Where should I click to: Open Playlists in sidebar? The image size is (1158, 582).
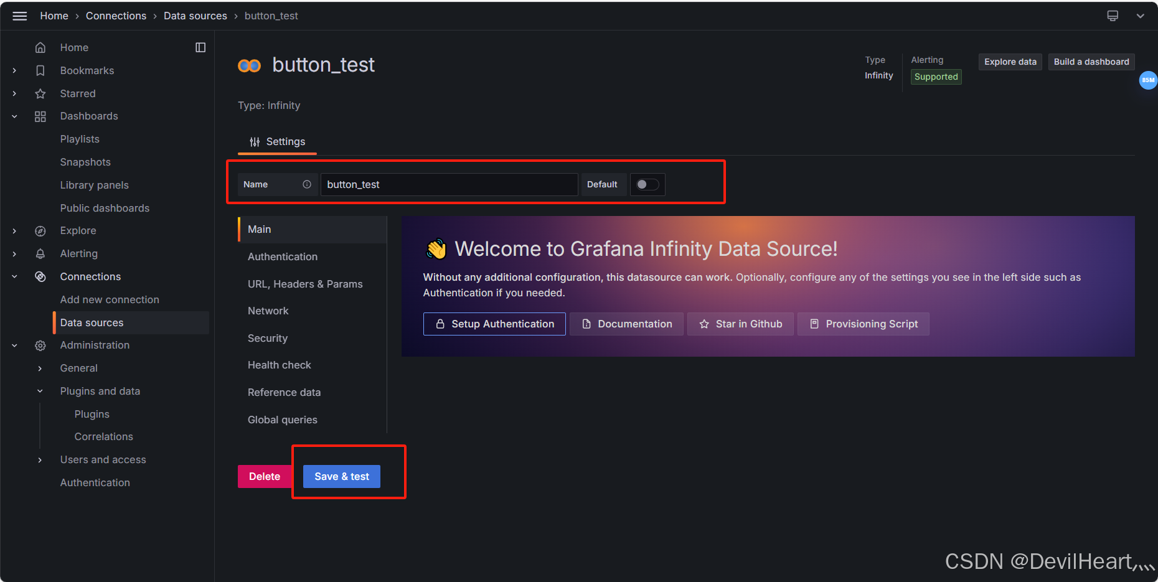click(80, 139)
